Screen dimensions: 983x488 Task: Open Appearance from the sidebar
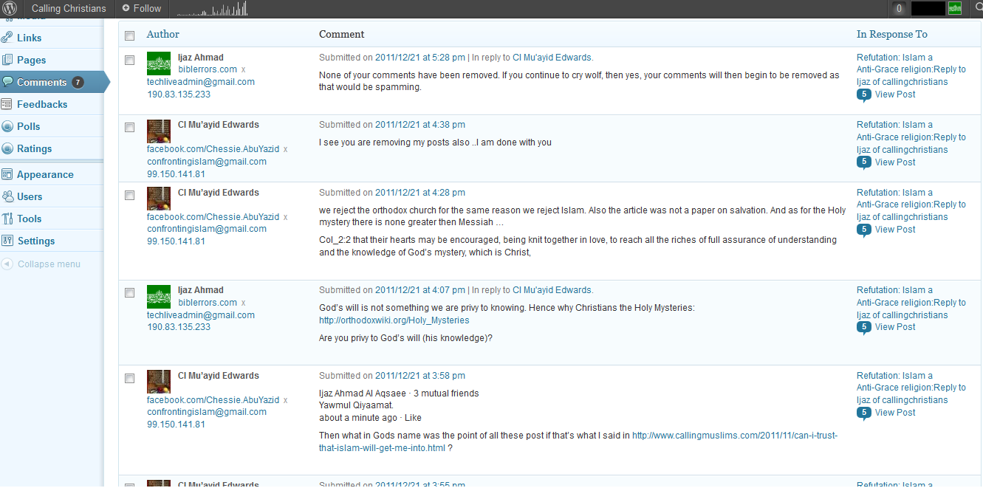click(45, 174)
